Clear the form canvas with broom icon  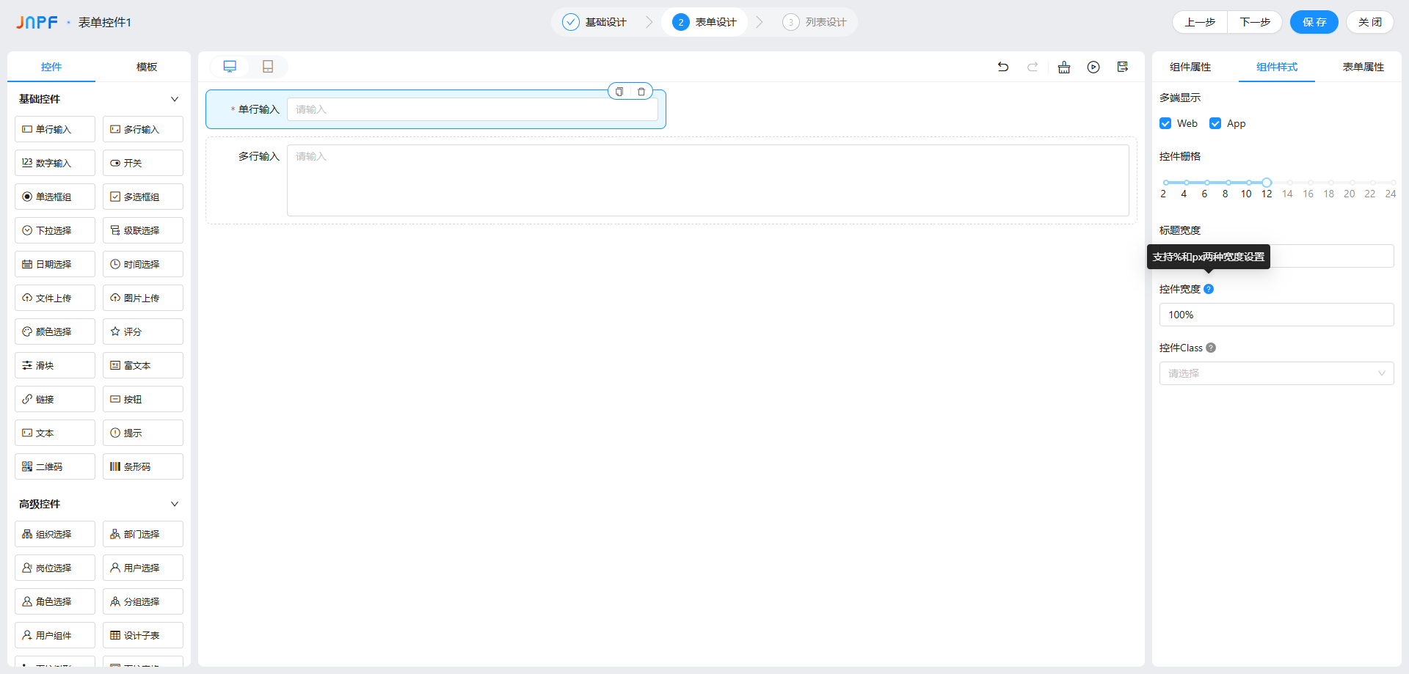click(x=1064, y=67)
